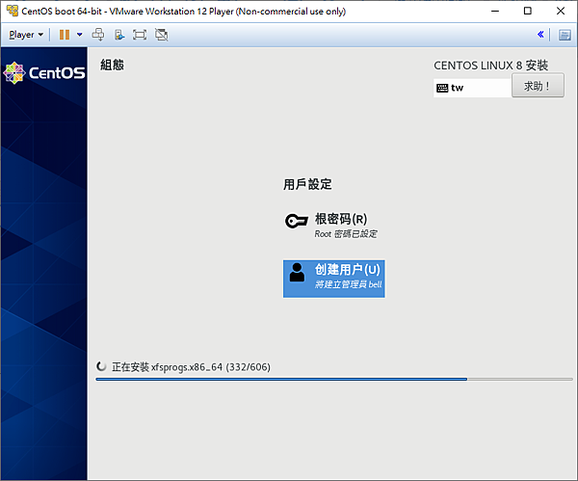This screenshot has width=578, height=481.
Task: Pause the virtual machine
Action: point(65,35)
